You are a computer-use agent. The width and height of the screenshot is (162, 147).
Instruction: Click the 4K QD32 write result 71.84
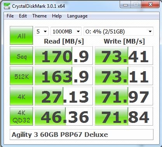tap(124, 116)
